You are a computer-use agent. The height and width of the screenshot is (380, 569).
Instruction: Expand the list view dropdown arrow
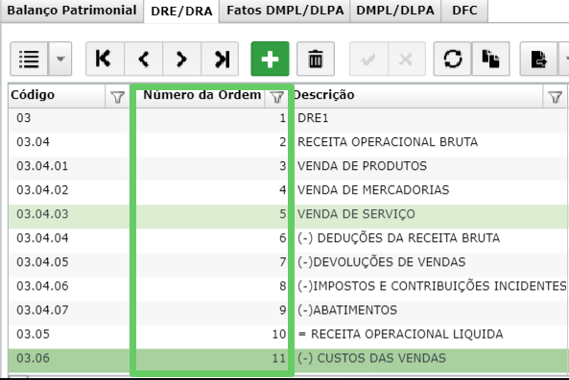click(60, 59)
